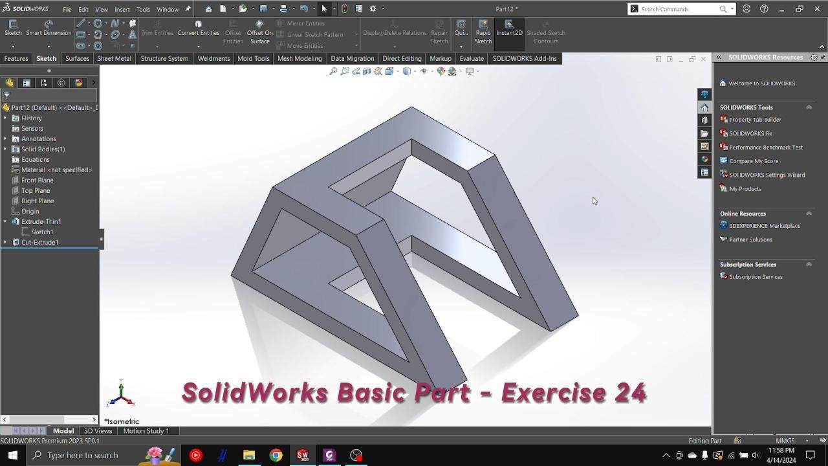Pin the SolidWorks menu bar
Screen dimensions: 828x466
188,9
